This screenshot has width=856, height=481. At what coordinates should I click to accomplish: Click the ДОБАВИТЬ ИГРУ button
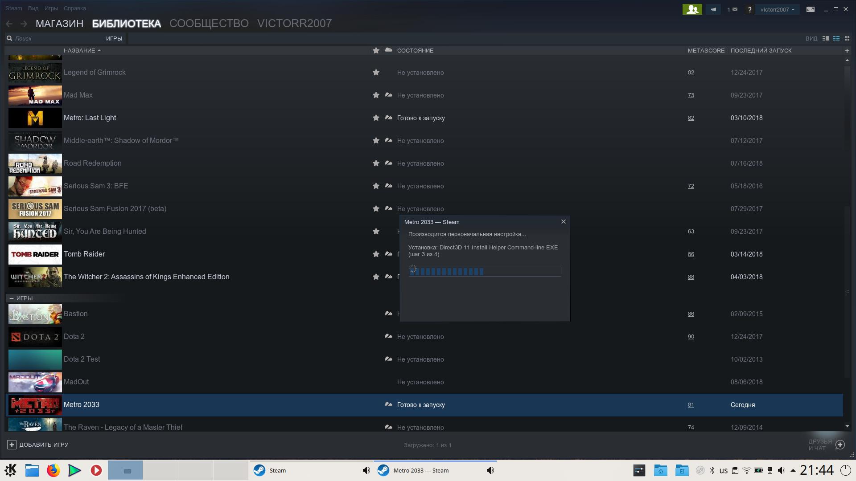[38, 444]
